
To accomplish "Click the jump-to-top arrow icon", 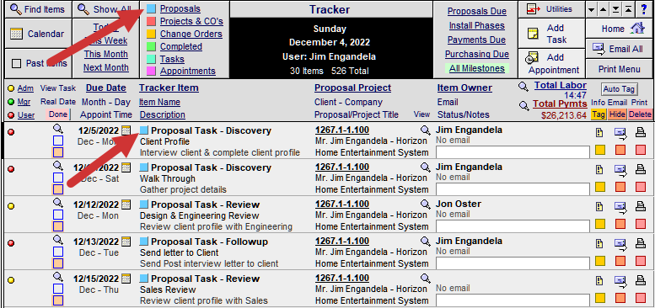I will (628, 9).
